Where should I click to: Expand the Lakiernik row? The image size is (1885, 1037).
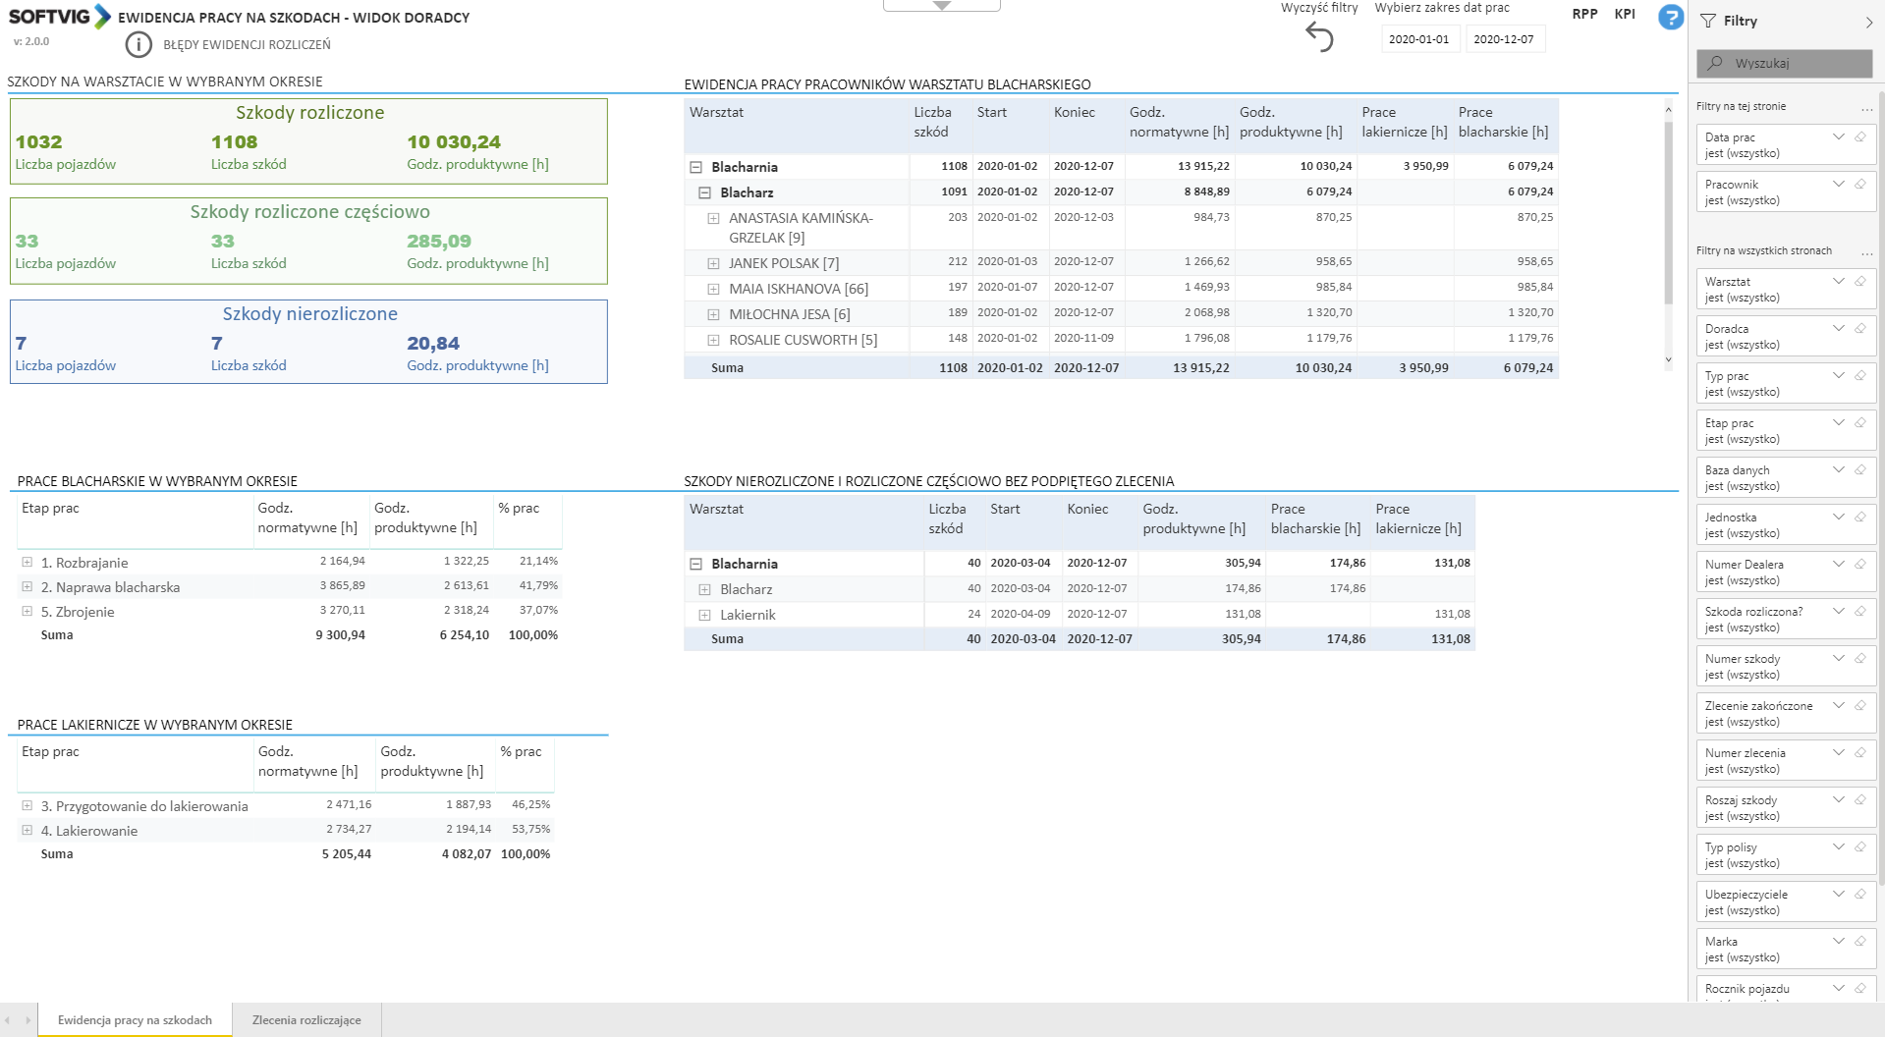point(704,615)
